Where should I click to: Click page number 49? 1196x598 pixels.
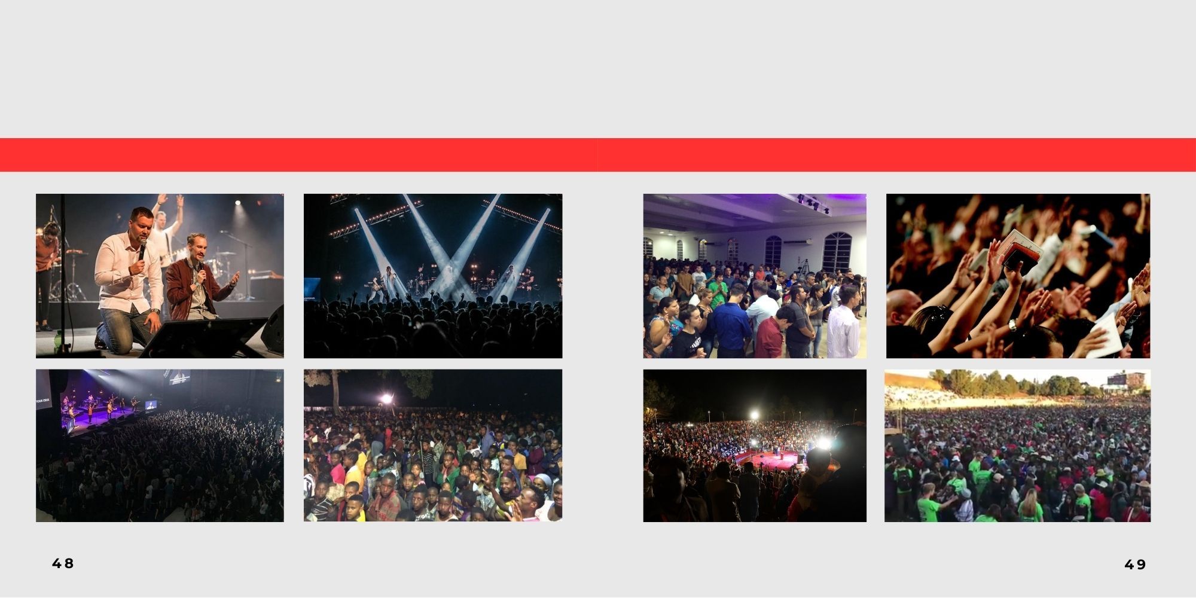tap(1136, 565)
